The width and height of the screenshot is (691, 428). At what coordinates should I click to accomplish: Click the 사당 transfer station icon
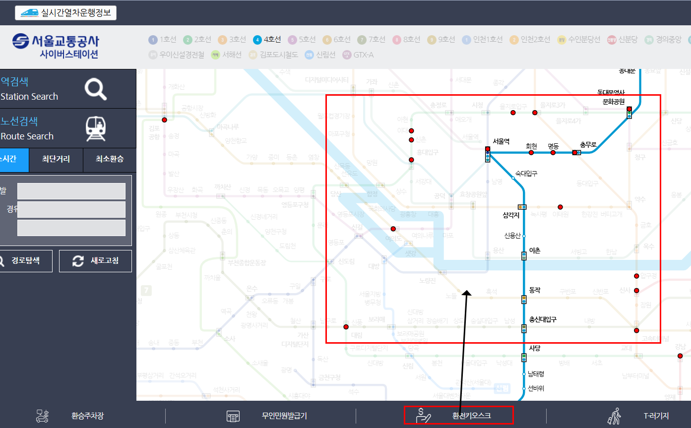coord(524,357)
